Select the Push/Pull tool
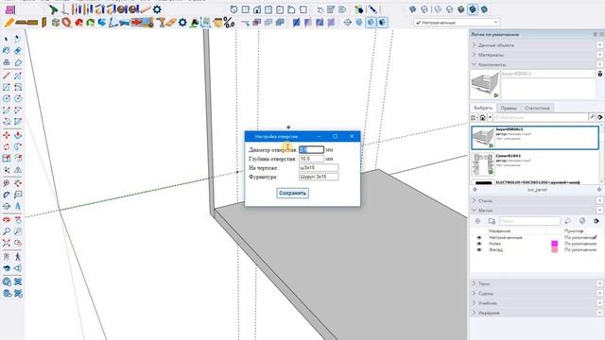This screenshot has height=340, width=605. coord(18,135)
